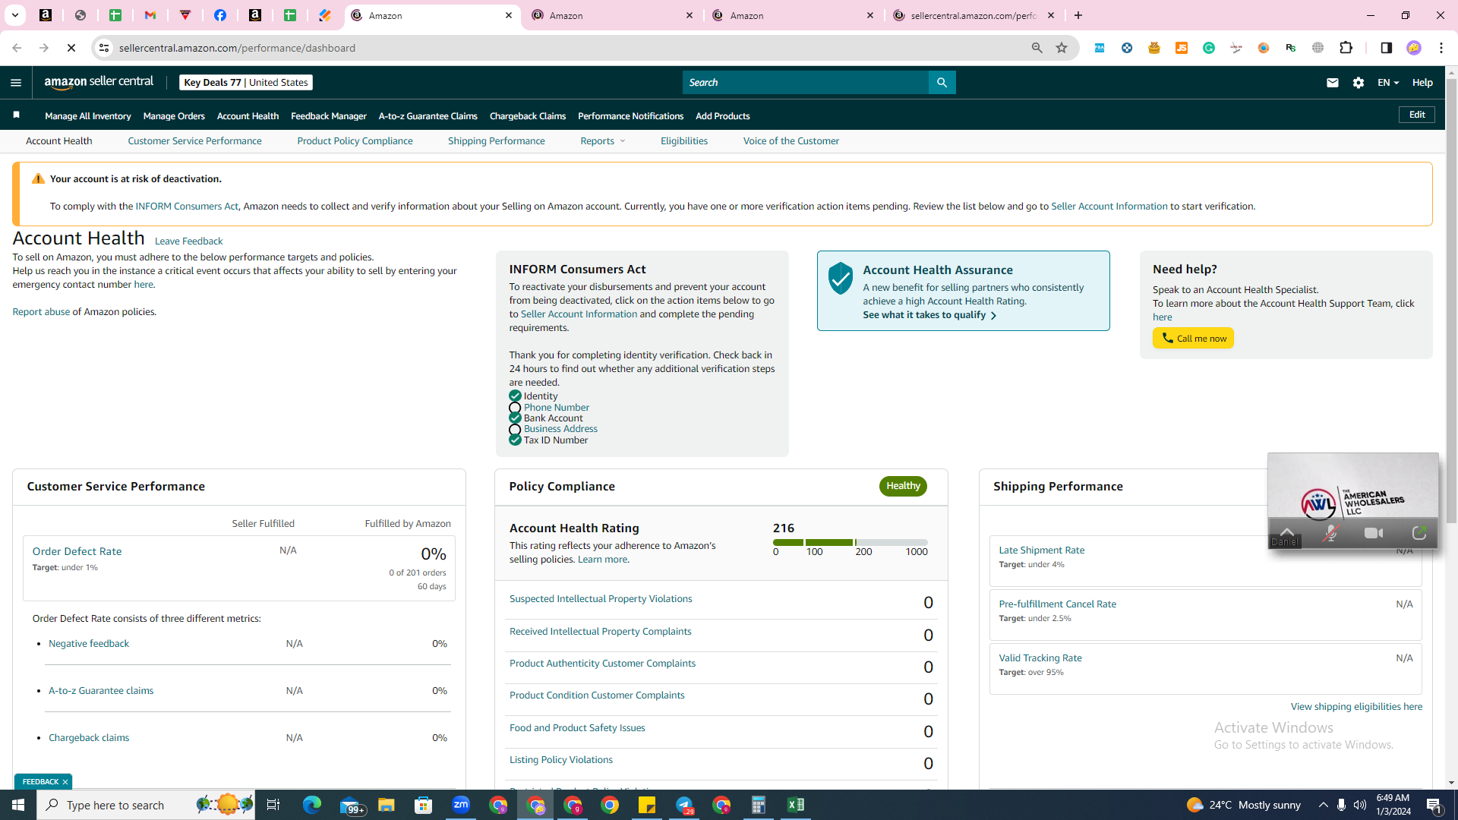Click View shipping eligibilities here
Image resolution: width=1458 pixels, height=820 pixels.
coord(1356,707)
